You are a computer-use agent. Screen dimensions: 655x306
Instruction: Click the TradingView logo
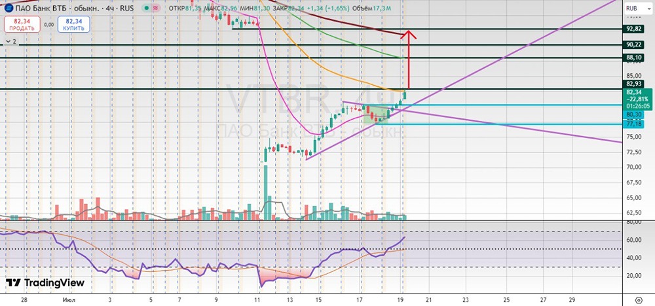click(x=45, y=282)
